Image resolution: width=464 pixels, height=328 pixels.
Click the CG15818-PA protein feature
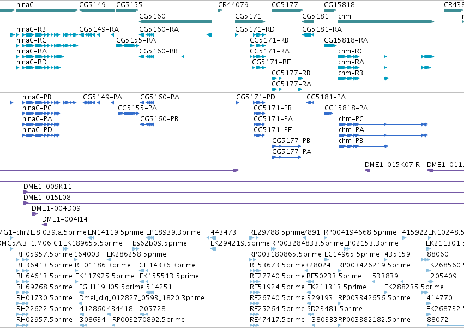328,114
